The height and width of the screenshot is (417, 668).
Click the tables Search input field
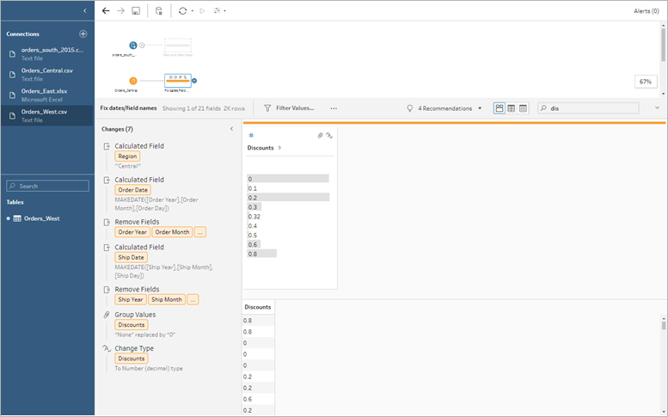point(48,186)
